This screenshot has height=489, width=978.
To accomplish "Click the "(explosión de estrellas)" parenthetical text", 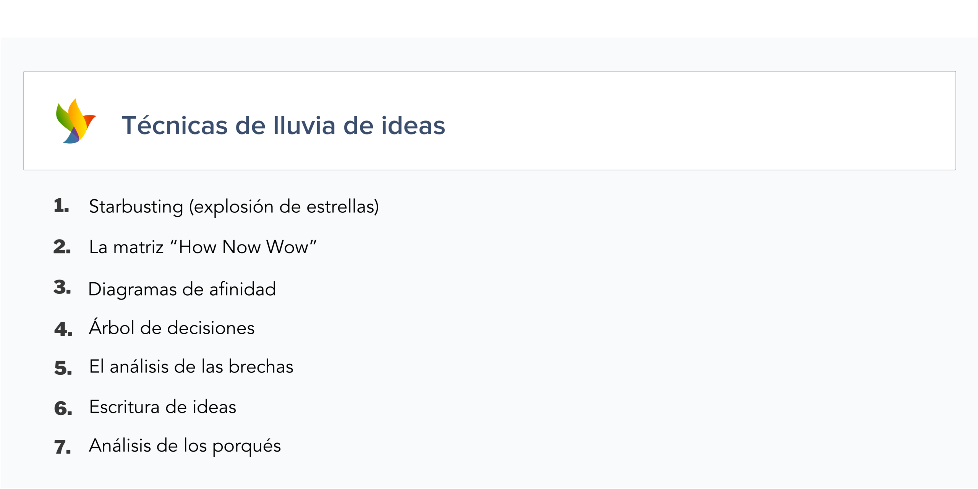I will tap(284, 207).
